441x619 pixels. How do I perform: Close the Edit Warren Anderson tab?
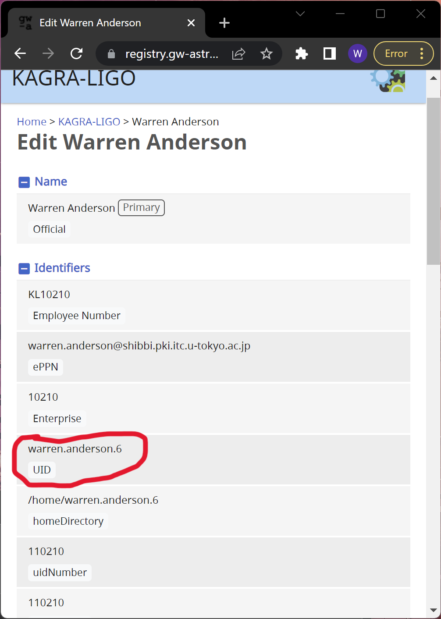(191, 23)
